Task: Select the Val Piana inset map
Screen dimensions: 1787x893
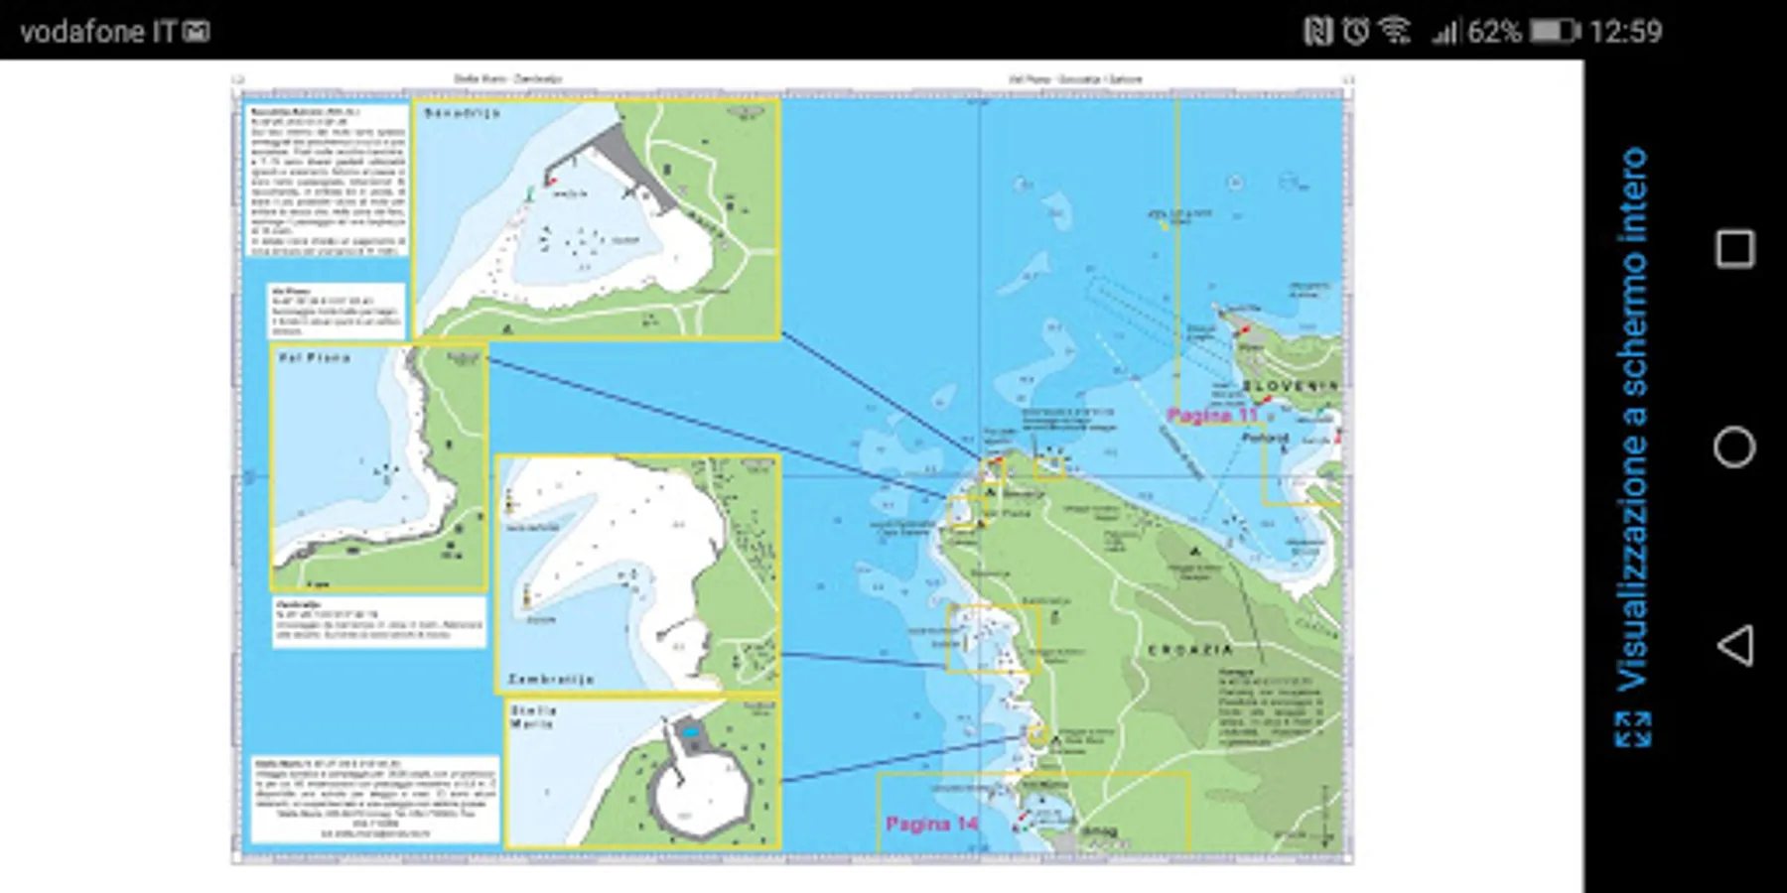Action: [x=378, y=467]
